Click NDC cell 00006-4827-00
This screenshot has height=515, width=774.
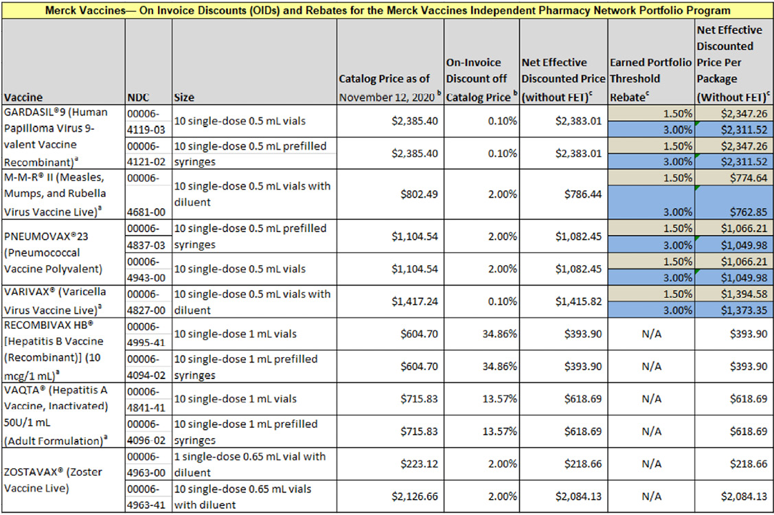(x=148, y=301)
